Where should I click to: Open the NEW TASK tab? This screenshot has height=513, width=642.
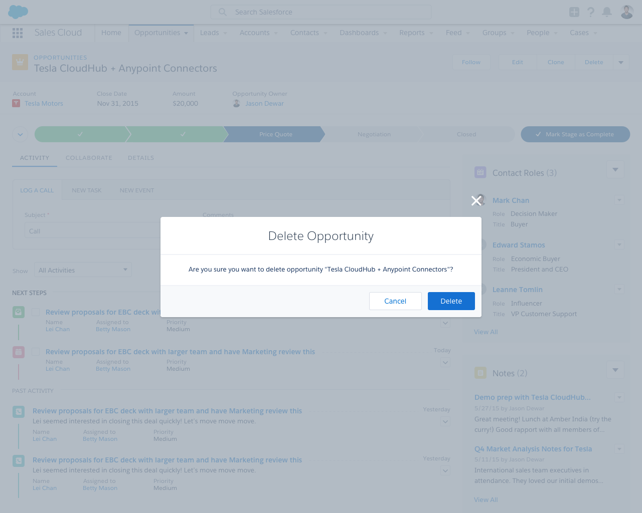point(86,190)
